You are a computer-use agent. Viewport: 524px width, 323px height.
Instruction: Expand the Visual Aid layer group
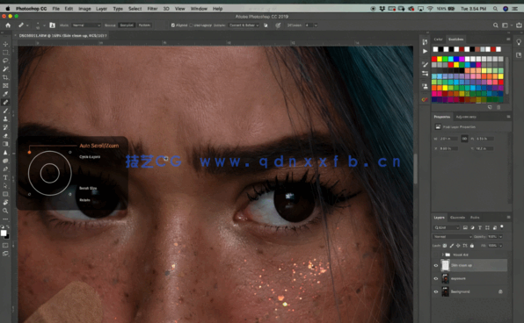click(443, 255)
